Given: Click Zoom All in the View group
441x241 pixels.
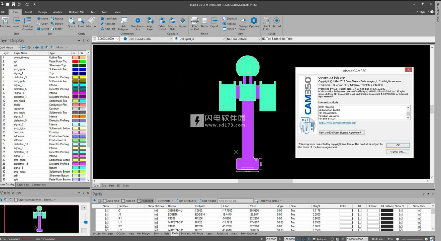Looking at the screenshot, I should [x=230, y=19].
